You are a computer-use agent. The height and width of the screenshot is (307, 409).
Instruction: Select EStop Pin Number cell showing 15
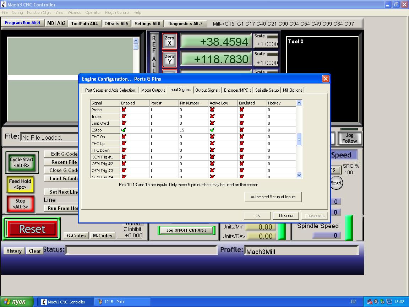tap(193, 130)
